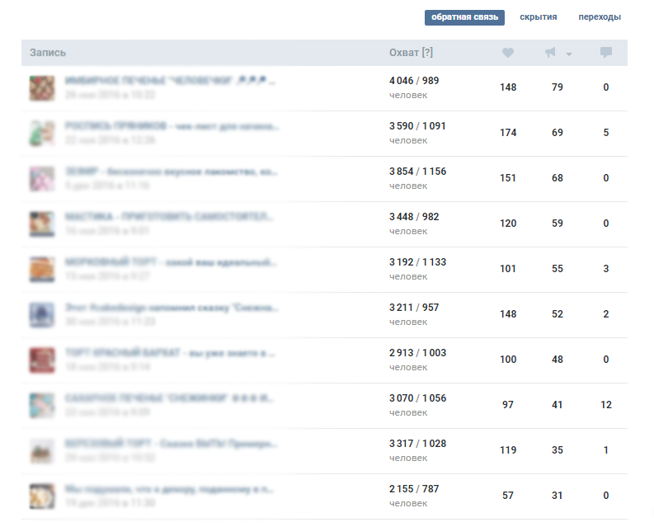This screenshot has width=654, height=527.
Task: Click reposts count 69
Action: coord(558,133)
